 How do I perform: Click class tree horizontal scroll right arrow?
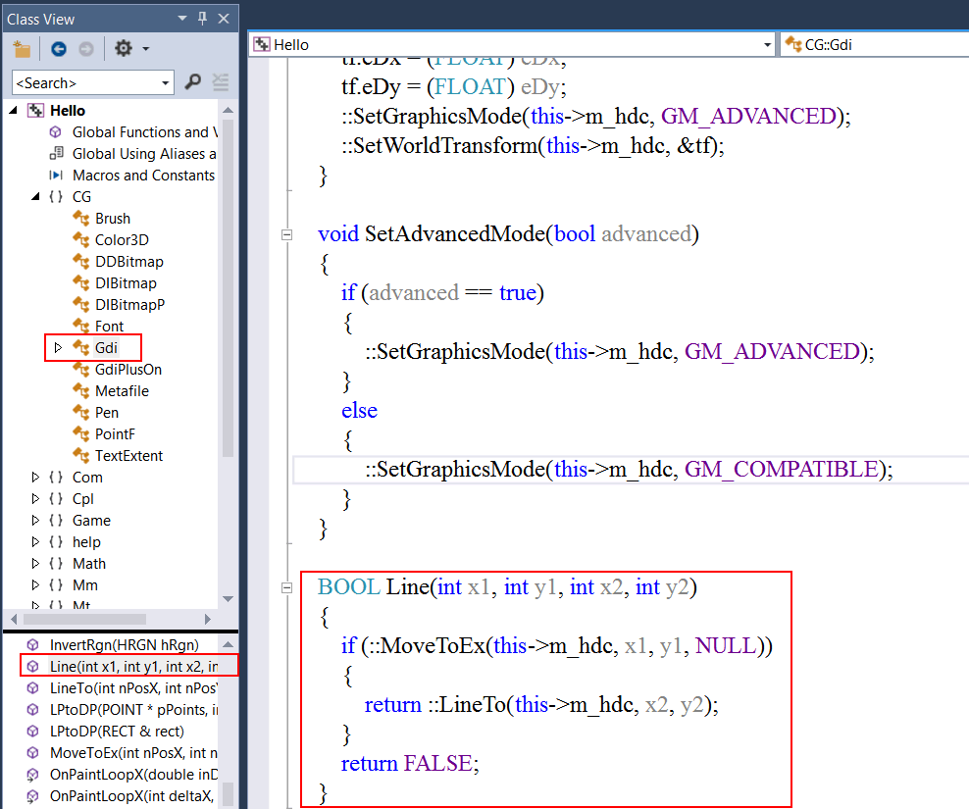pos(208,619)
